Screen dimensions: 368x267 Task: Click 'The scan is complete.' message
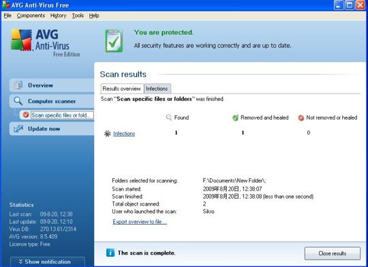147,253
